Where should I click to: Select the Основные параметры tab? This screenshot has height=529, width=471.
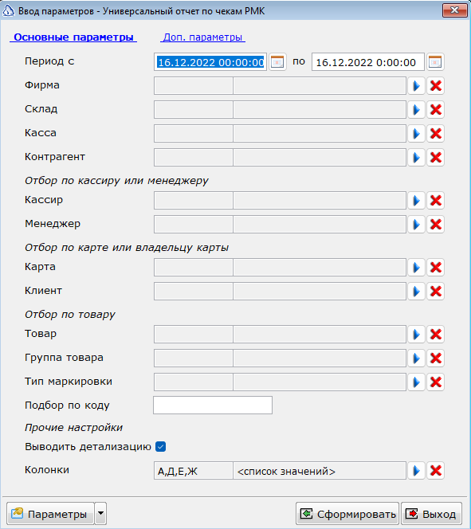pos(73,37)
